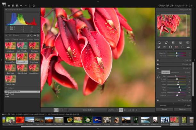Select the Luminance tab in Color panel
Viewport: 196px width, 130px height.
[175, 72]
